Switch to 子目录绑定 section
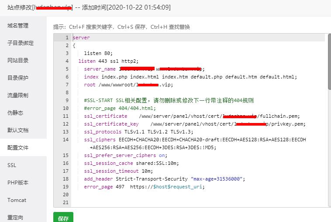The width and height of the screenshot is (331, 222). coord(21,43)
